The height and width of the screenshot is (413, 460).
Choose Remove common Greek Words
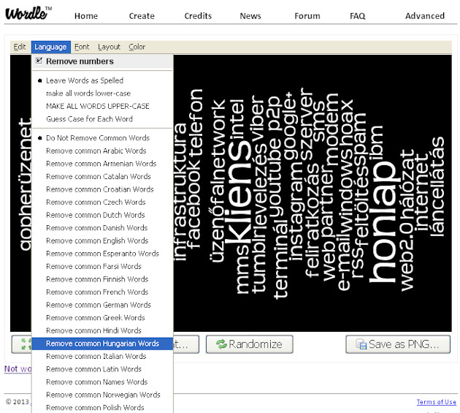click(102, 318)
